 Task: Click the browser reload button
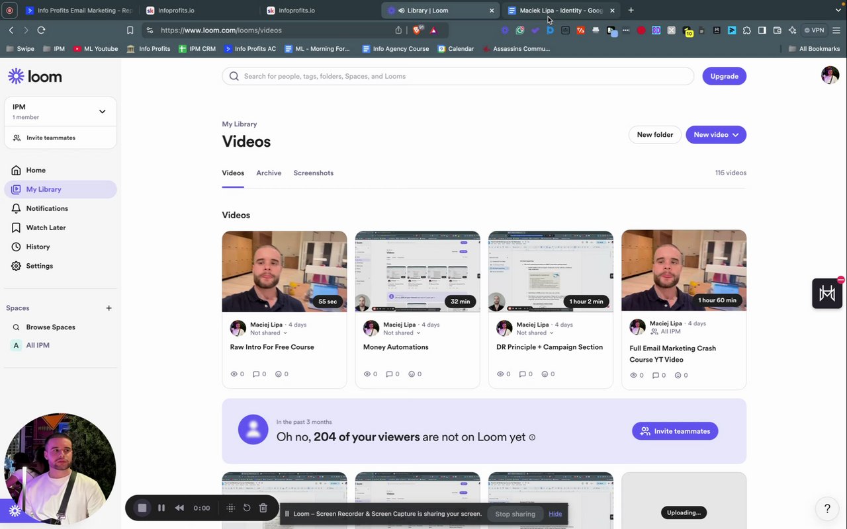point(41,30)
